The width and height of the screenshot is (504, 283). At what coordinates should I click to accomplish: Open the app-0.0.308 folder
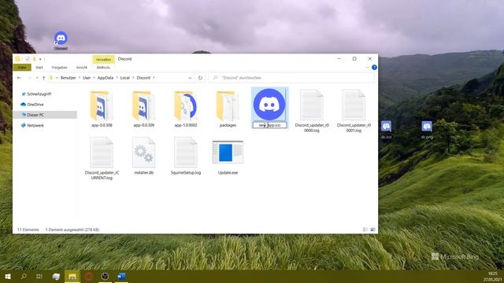pos(102,108)
